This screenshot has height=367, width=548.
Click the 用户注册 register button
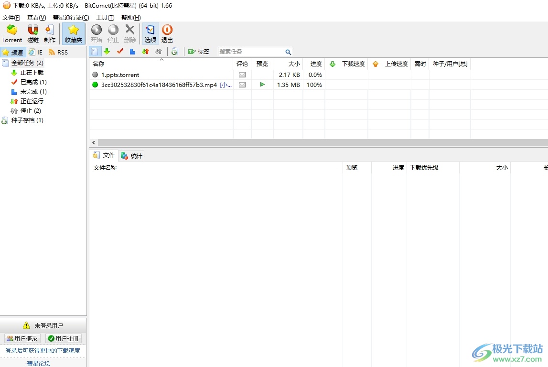(x=64, y=339)
